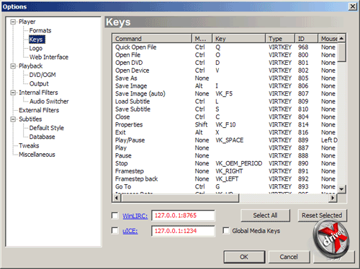This screenshot has width=360, height=269.
Task: Confirm with the OK button
Action: [244, 257]
